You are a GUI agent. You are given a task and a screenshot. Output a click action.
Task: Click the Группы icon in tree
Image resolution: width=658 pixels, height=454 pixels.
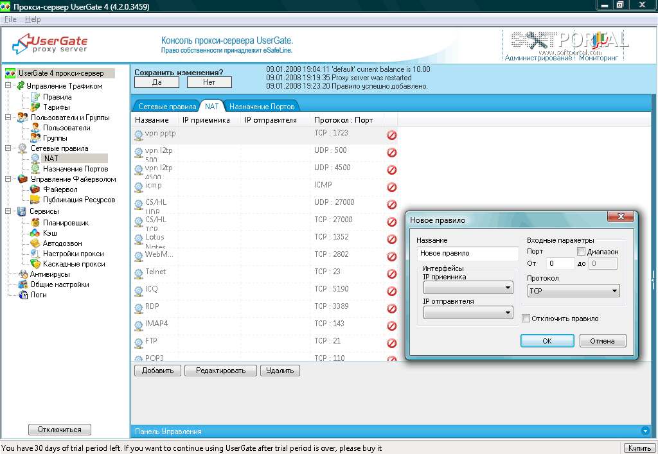point(35,138)
